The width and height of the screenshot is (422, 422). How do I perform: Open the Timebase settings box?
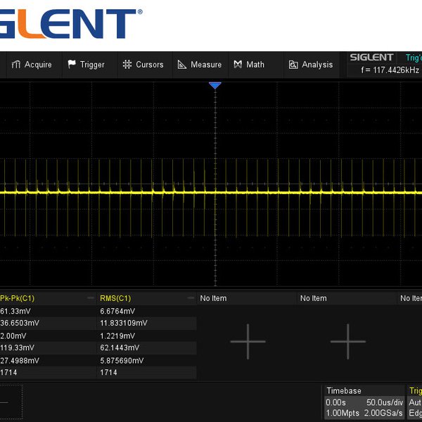click(x=363, y=402)
